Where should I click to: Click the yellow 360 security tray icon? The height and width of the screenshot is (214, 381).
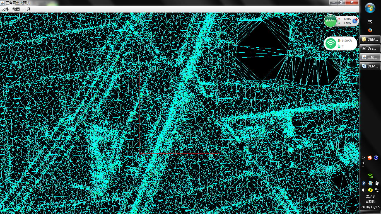point(370,190)
